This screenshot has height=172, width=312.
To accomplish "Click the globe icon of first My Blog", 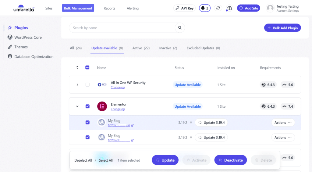I will (x=101, y=122).
